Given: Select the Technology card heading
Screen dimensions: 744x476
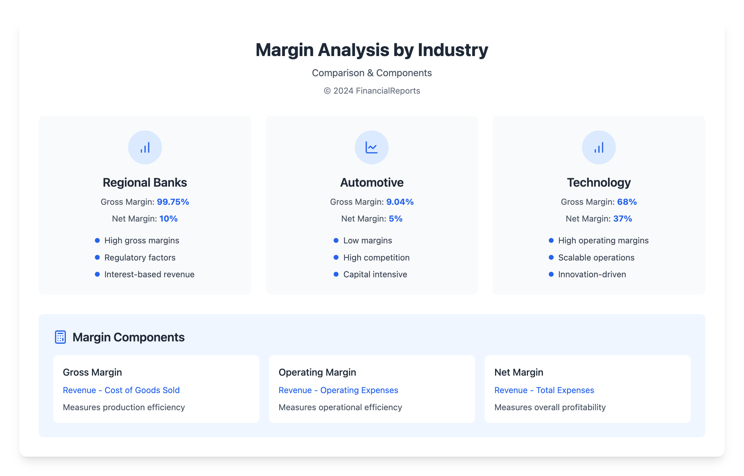Looking at the screenshot, I should [x=599, y=183].
